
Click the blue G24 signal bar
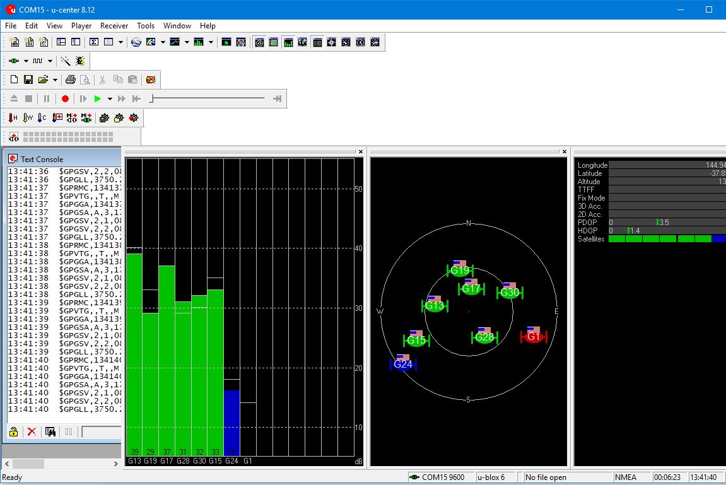[x=231, y=423]
